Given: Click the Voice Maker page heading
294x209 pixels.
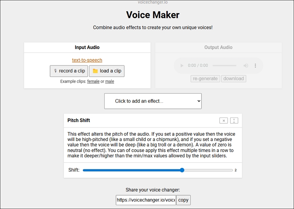Looking at the screenshot, I should click(153, 15).
